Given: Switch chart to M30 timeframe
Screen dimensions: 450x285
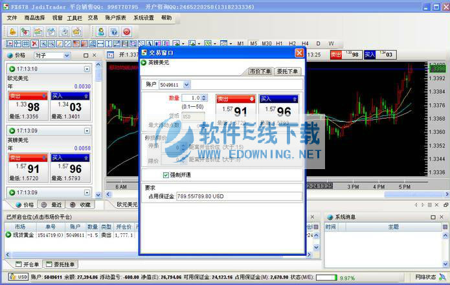Looking at the screenshot, I should (267, 43).
